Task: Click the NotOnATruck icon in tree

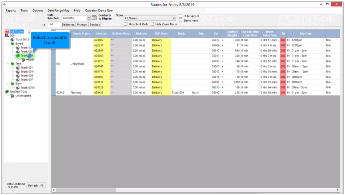Action: (7, 92)
